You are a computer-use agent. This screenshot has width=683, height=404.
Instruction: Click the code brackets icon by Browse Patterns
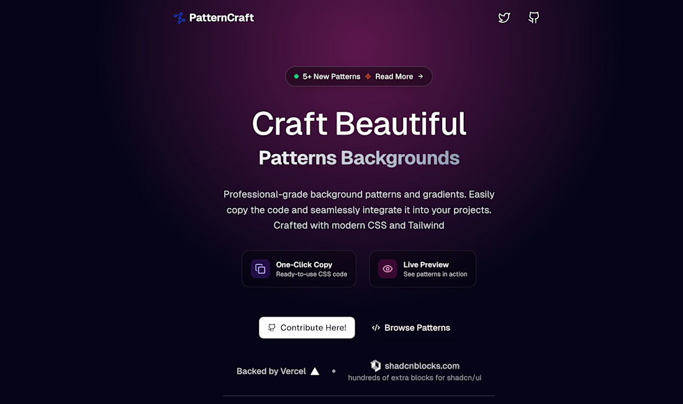(376, 328)
